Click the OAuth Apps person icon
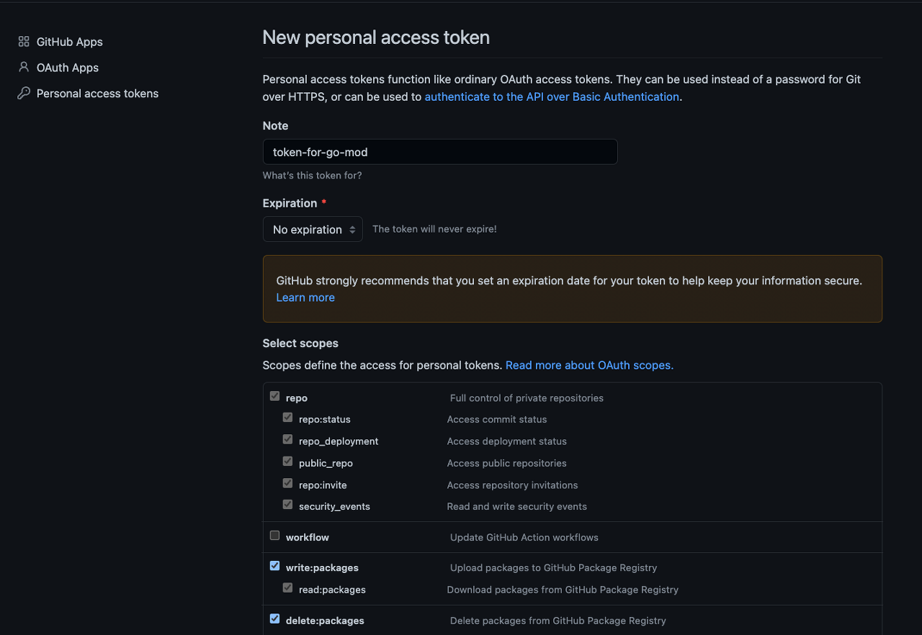This screenshot has height=635, width=922. [24, 67]
